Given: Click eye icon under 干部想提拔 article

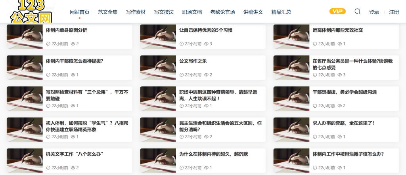Looking at the screenshot, I should pyautogui.click(x=339, y=106).
